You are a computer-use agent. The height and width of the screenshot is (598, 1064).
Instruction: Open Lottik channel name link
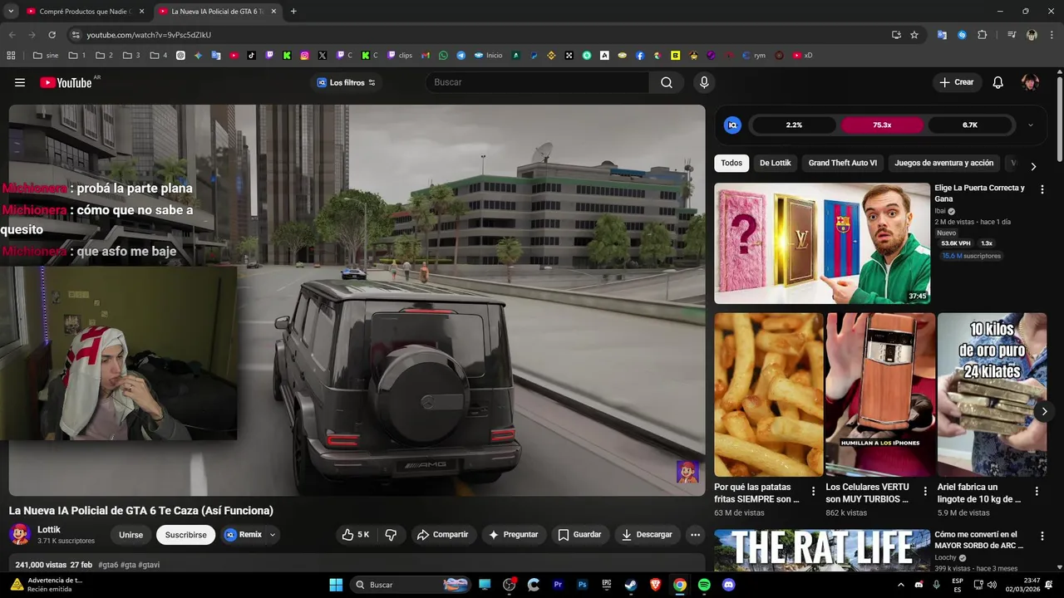[49, 530]
